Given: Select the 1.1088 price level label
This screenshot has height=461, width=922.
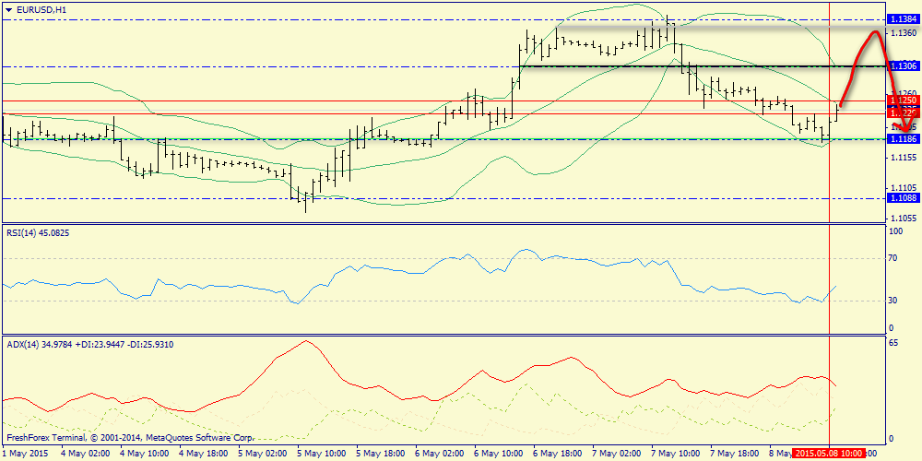Looking at the screenshot, I should [902, 197].
